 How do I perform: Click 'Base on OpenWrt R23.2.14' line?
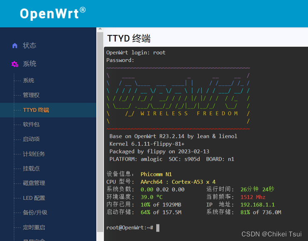click(x=173, y=136)
